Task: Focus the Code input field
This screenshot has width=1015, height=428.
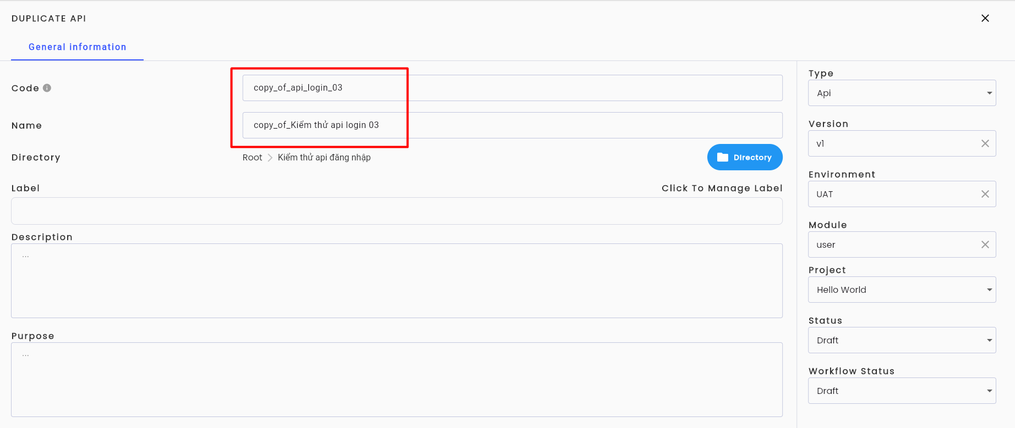Action: 512,88
